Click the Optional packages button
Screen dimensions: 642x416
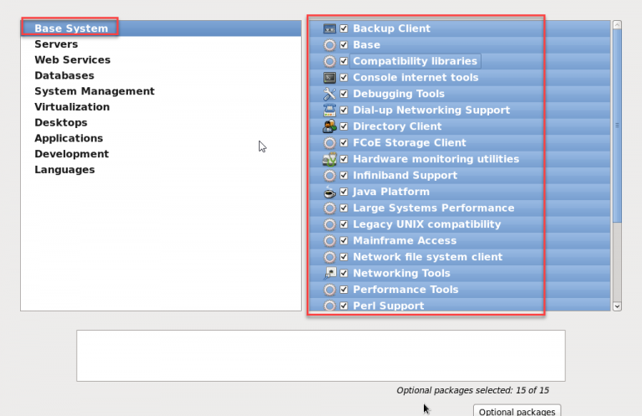(517, 411)
